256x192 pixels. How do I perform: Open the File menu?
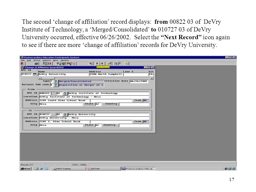pos(23,60)
